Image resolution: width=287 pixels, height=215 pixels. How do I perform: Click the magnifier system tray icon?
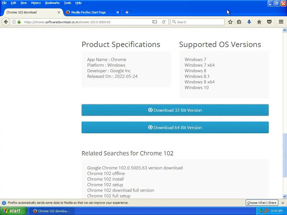click(x=266, y=211)
